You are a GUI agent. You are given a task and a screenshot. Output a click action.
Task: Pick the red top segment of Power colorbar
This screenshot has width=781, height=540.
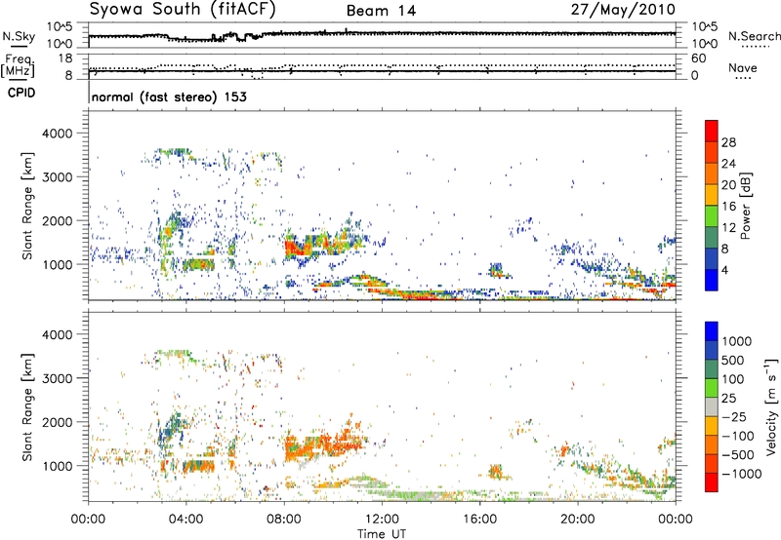point(712,131)
